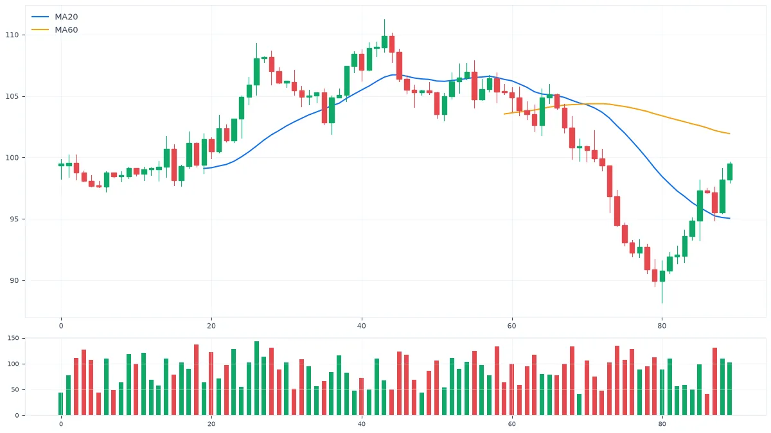The image size is (771, 433).
Task: Click the orange MA60 legend line swatch
Action: [x=40, y=30]
